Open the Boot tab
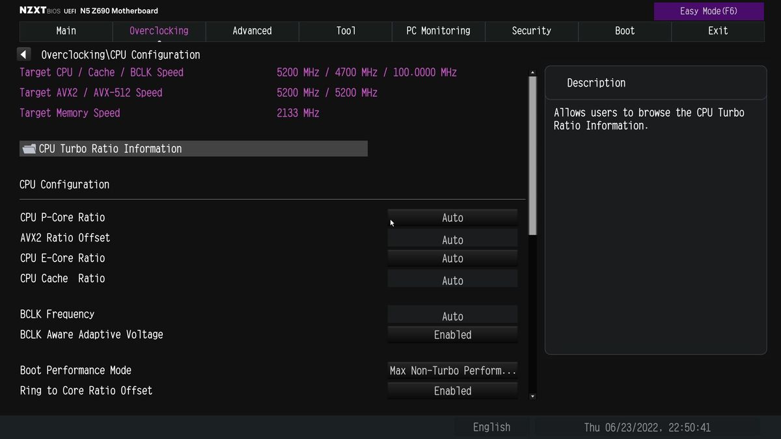Viewport: 781px width, 439px height. pos(625,31)
